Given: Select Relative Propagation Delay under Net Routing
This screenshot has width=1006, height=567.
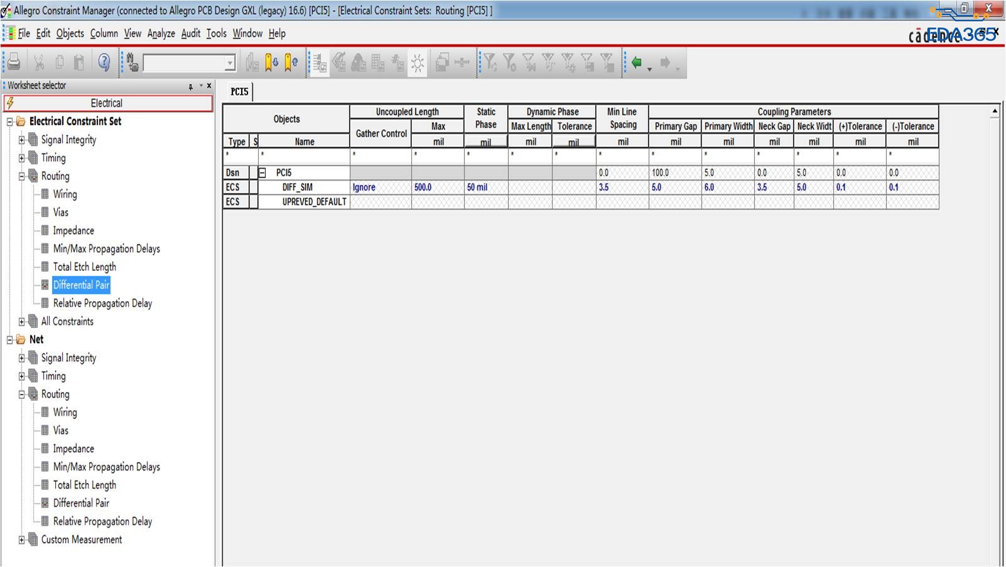Looking at the screenshot, I should pyautogui.click(x=102, y=521).
